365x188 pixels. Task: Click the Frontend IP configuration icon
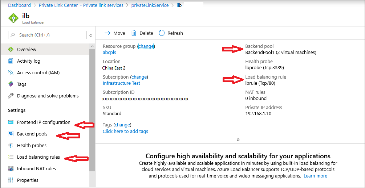coord(11,122)
